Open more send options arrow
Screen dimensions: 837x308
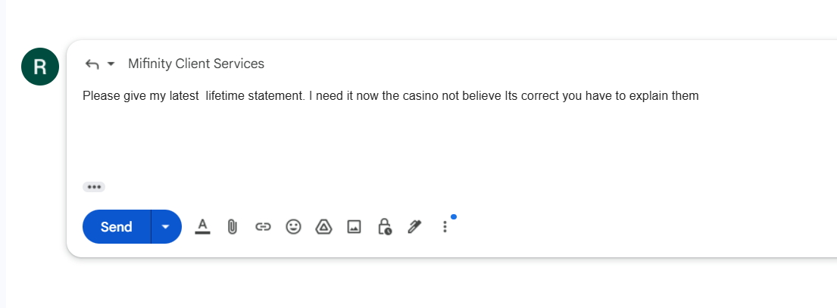point(166,227)
